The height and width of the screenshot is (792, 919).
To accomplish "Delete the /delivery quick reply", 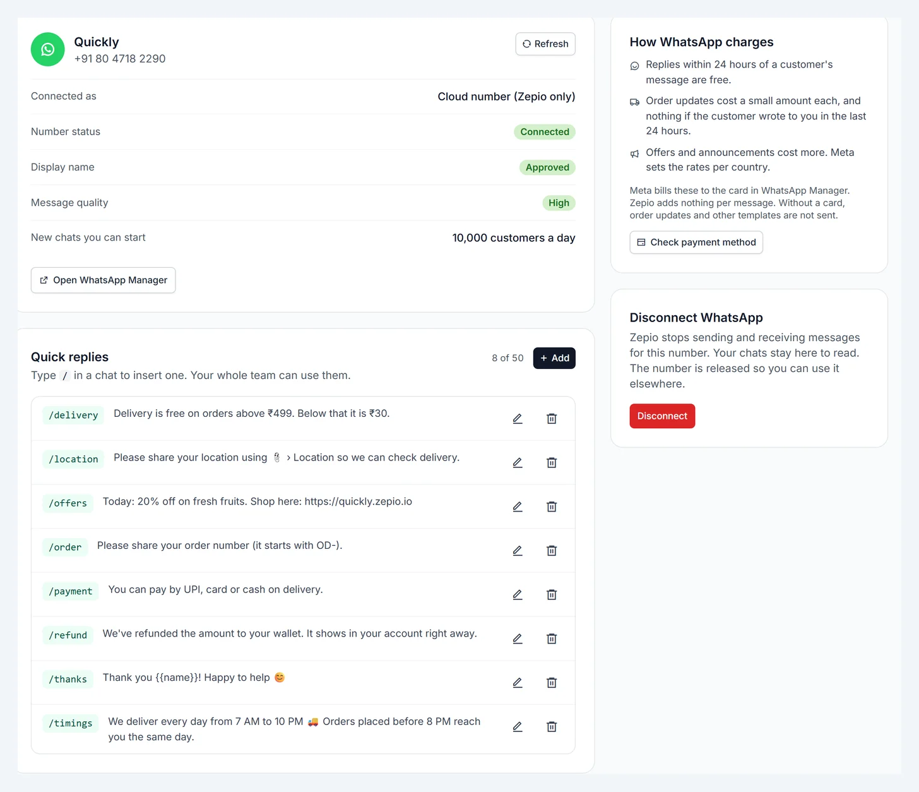I will (x=552, y=419).
